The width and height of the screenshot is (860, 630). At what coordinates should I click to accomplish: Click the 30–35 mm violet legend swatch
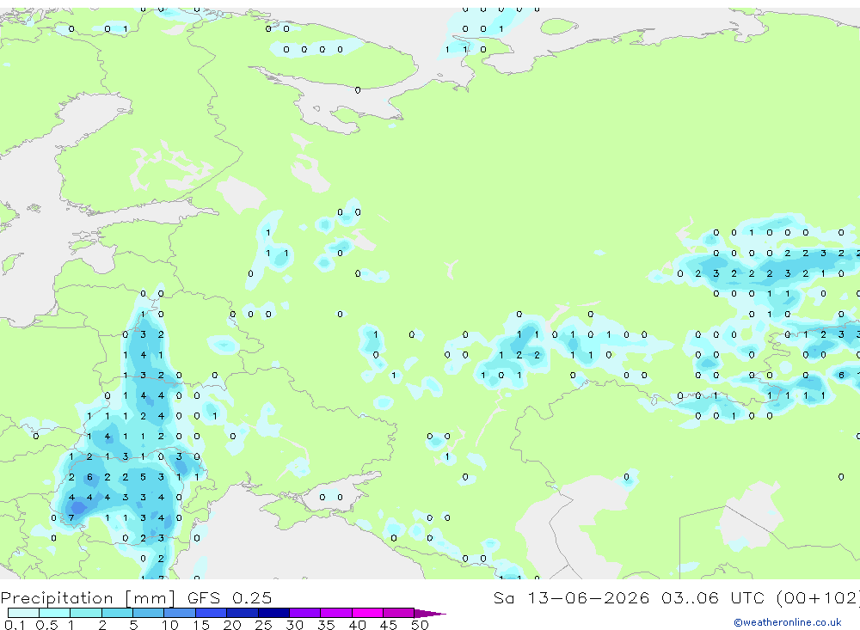click(305, 613)
